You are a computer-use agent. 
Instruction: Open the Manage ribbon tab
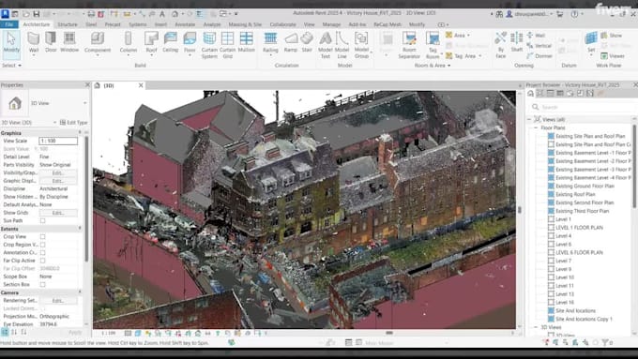coord(331,24)
